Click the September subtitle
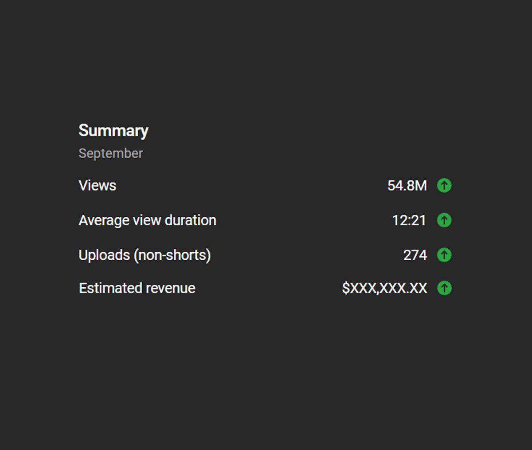 click(111, 153)
